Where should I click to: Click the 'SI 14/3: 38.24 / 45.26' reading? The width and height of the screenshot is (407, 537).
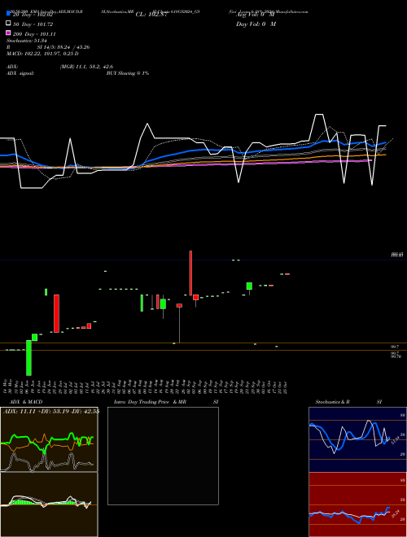tap(63, 47)
